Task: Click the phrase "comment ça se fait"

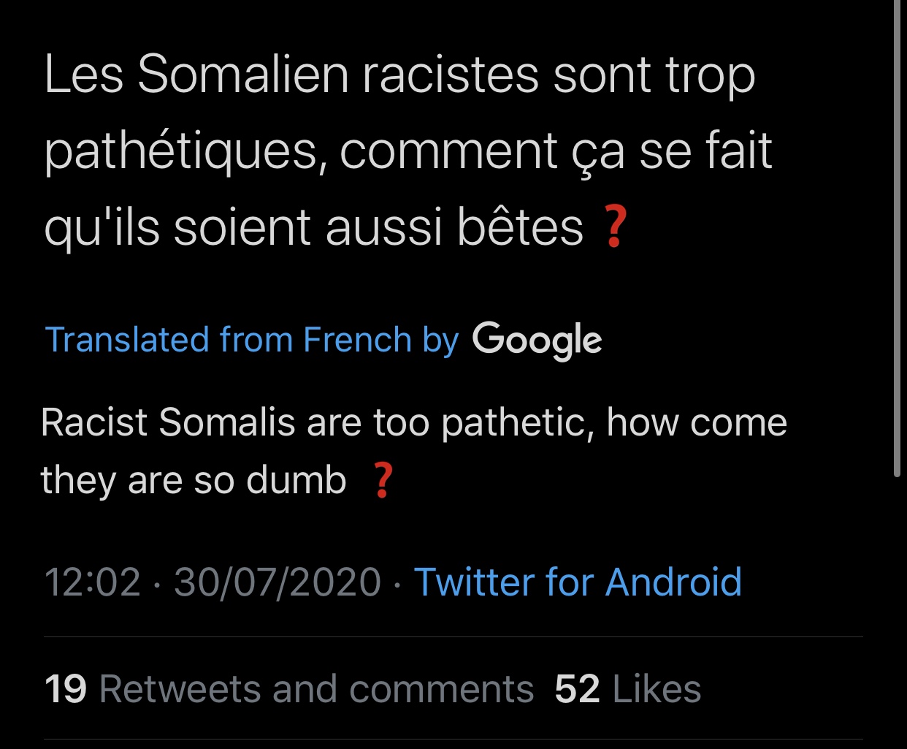Action: (x=555, y=151)
